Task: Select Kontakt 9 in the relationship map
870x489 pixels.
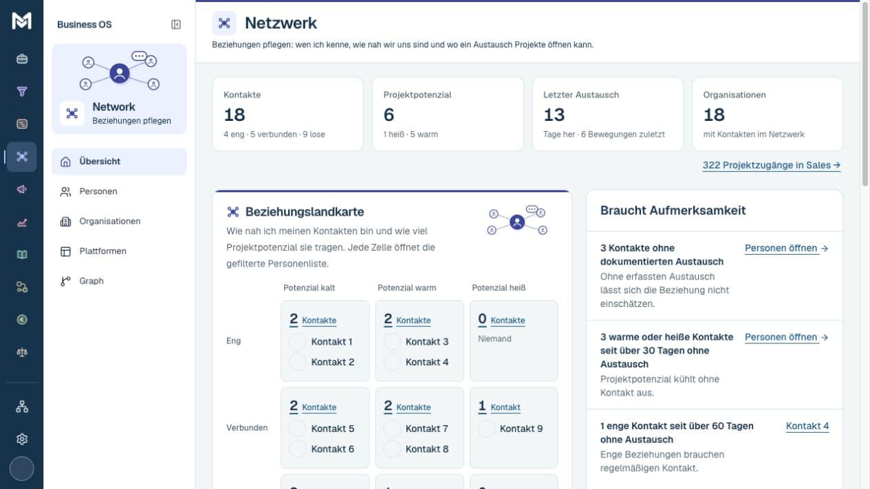Action: tap(510, 429)
